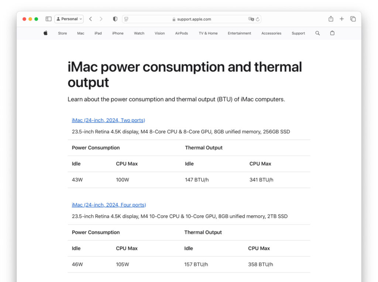This screenshot has height=282, width=378.
Task: Click the translate icon in the address bar
Action: click(x=251, y=19)
